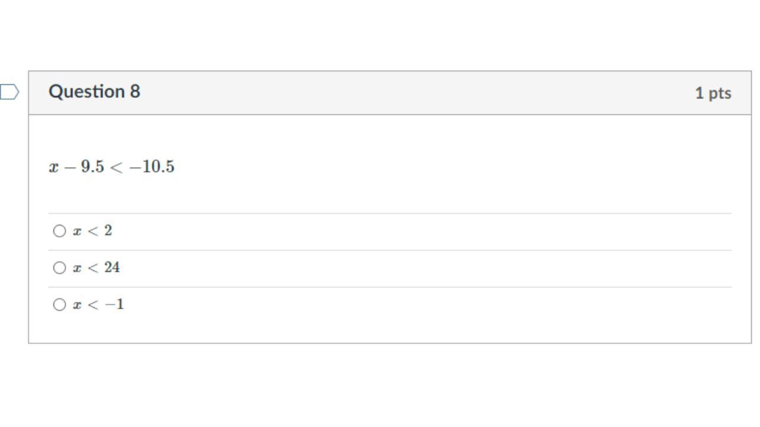Click the answer label text x < −1
Viewport: 760px width, 427px height.
click(x=99, y=305)
